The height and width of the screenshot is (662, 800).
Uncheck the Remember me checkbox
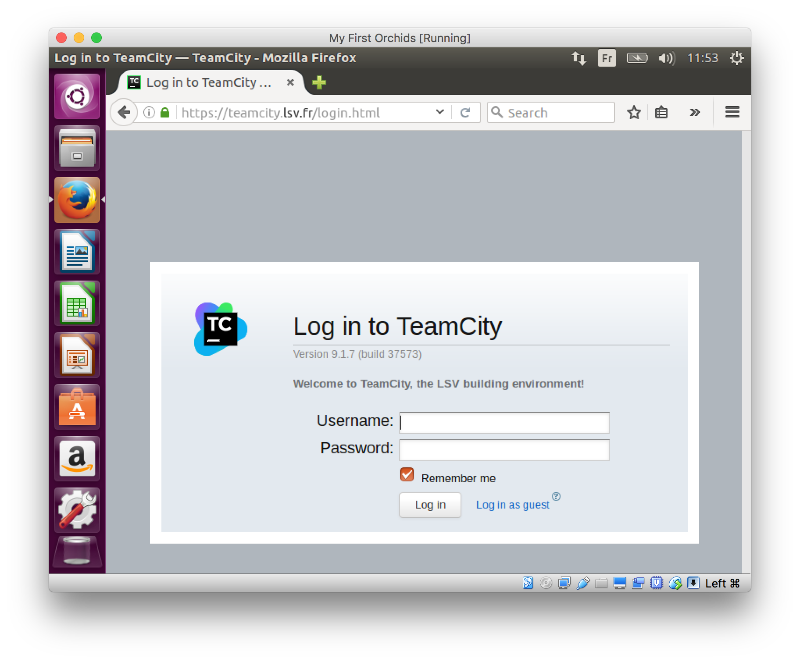pyautogui.click(x=407, y=474)
